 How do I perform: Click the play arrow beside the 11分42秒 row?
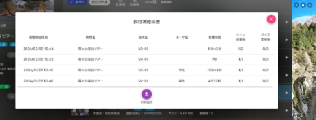coord(287,57)
